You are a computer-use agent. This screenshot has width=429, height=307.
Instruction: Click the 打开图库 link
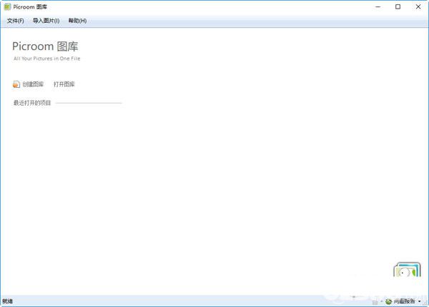[x=64, y=84]
